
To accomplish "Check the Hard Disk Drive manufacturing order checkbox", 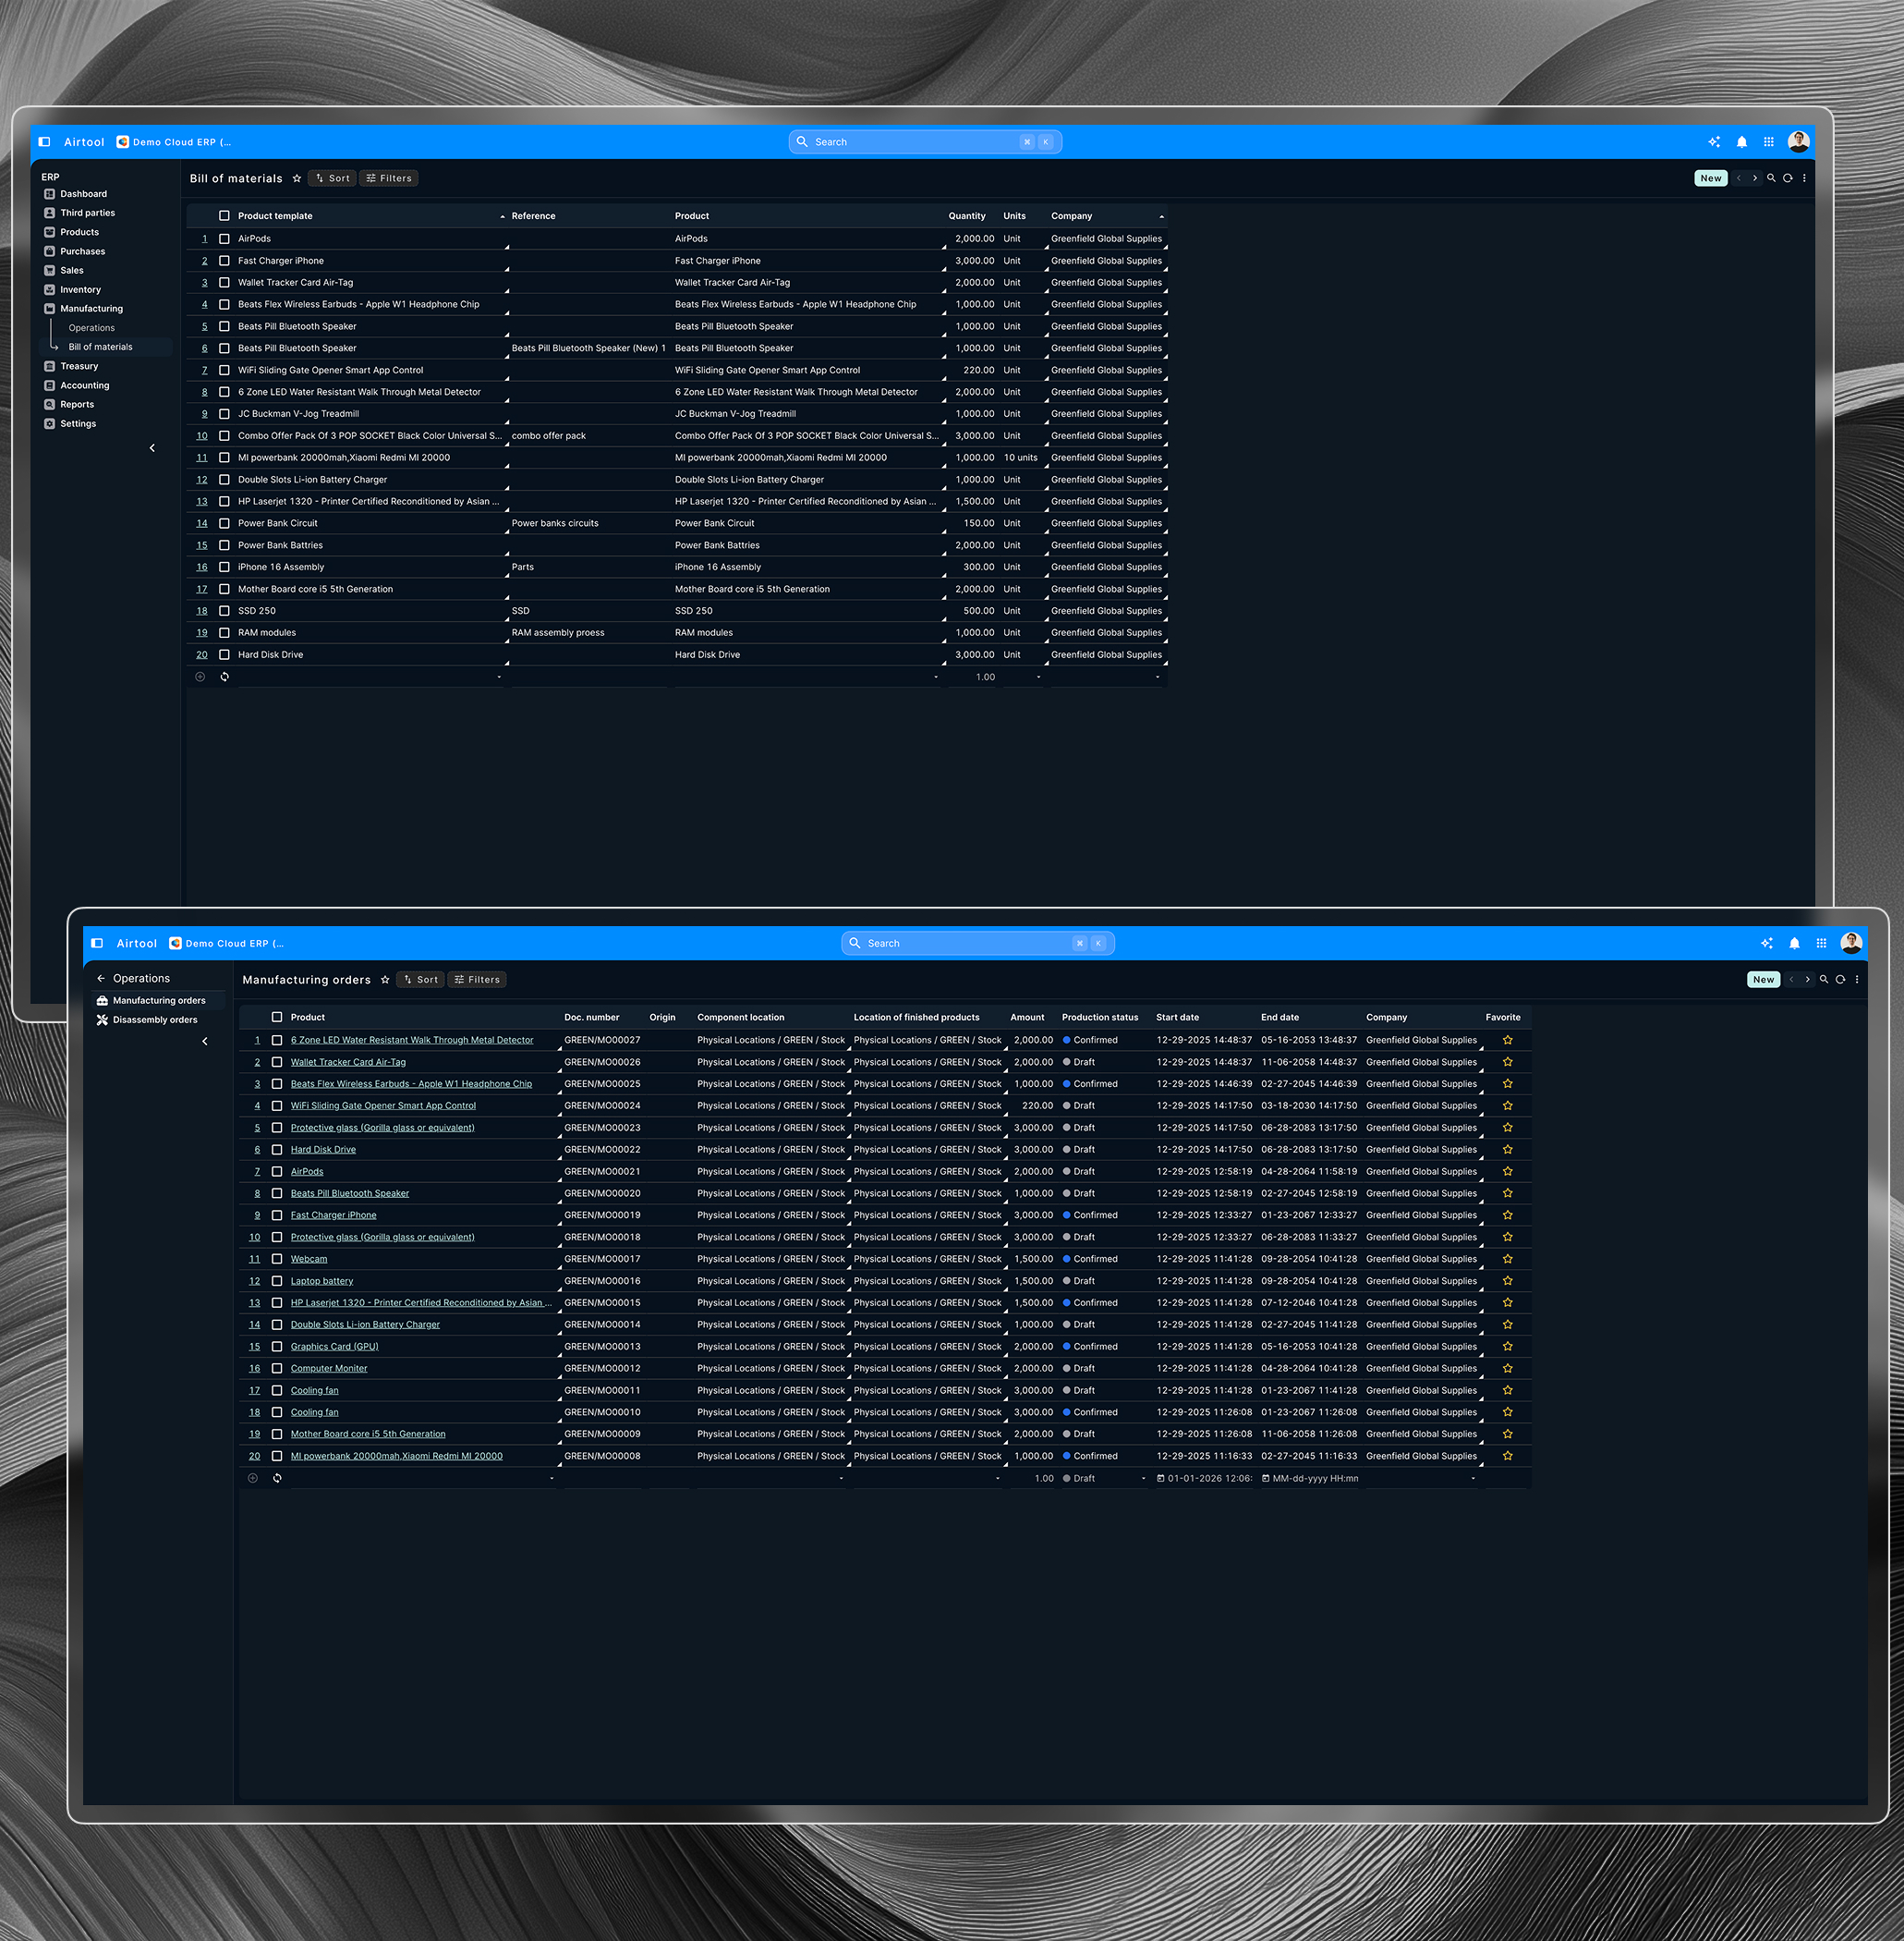I will click(x=277, y=1151).
